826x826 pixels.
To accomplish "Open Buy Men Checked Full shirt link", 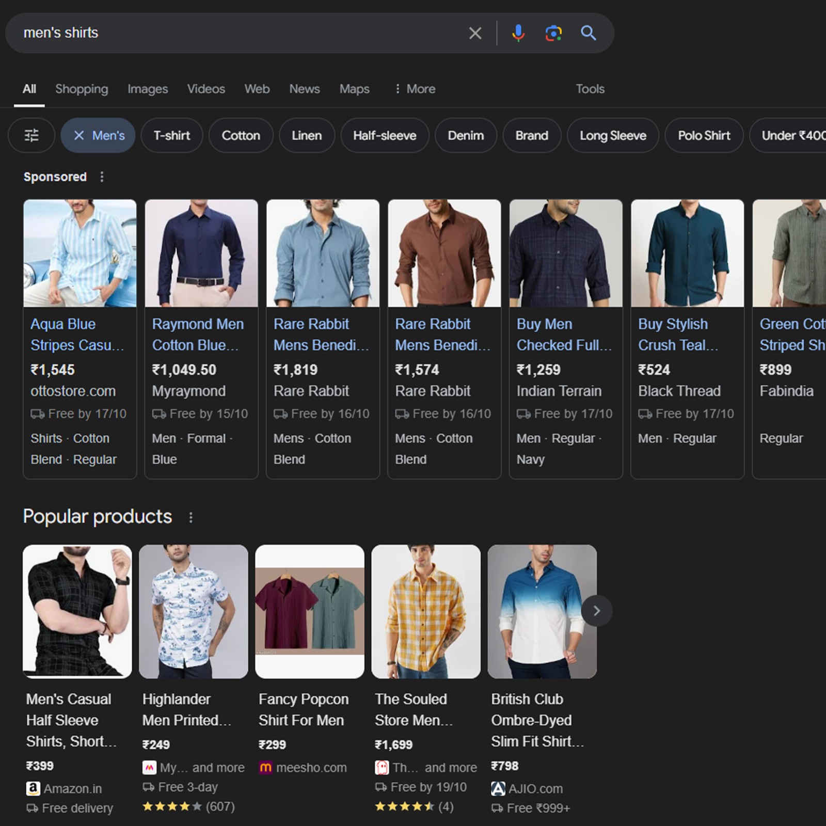I will click(x=564, y=335).
